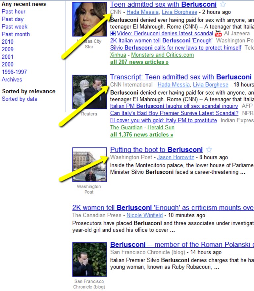Click the San Francisco Chronicle thumbnail

point(89,260)
